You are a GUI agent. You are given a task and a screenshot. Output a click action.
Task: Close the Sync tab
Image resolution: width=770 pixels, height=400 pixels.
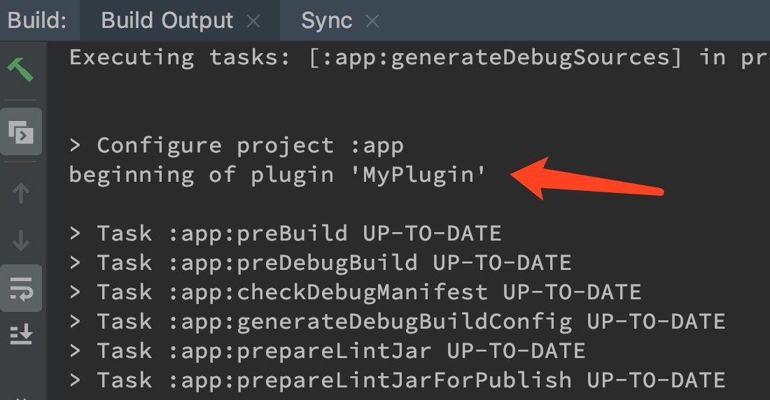pyautogui.click(x=372, y=21)
